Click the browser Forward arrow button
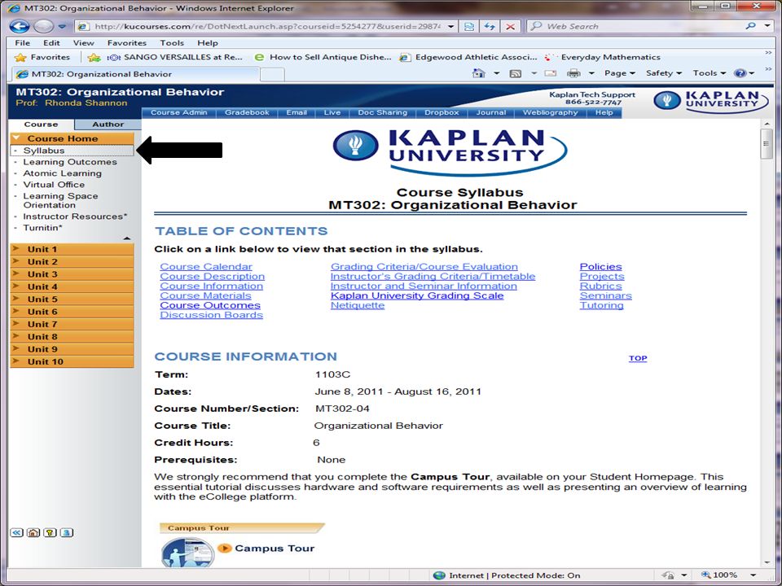Screen dimensions: 782x586 44,26
